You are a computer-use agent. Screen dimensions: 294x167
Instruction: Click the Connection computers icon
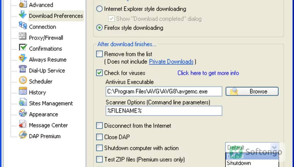coord(23,25)
